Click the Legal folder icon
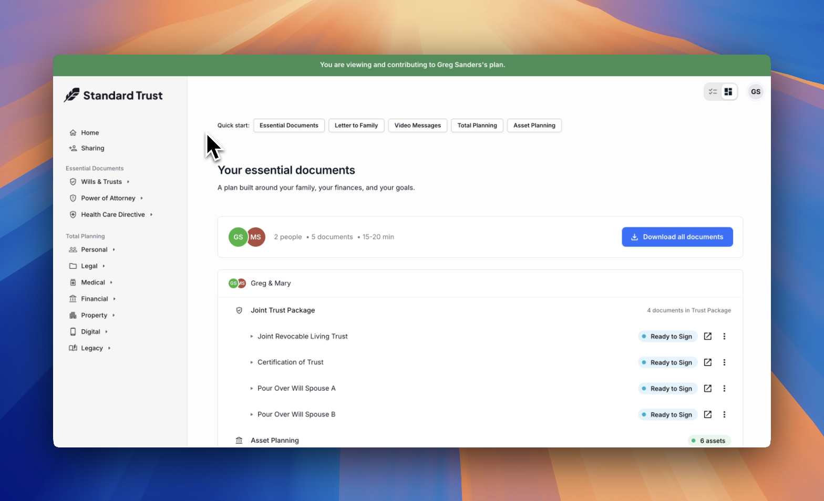Viewport: 824px width, 501px height. [73, 266]
